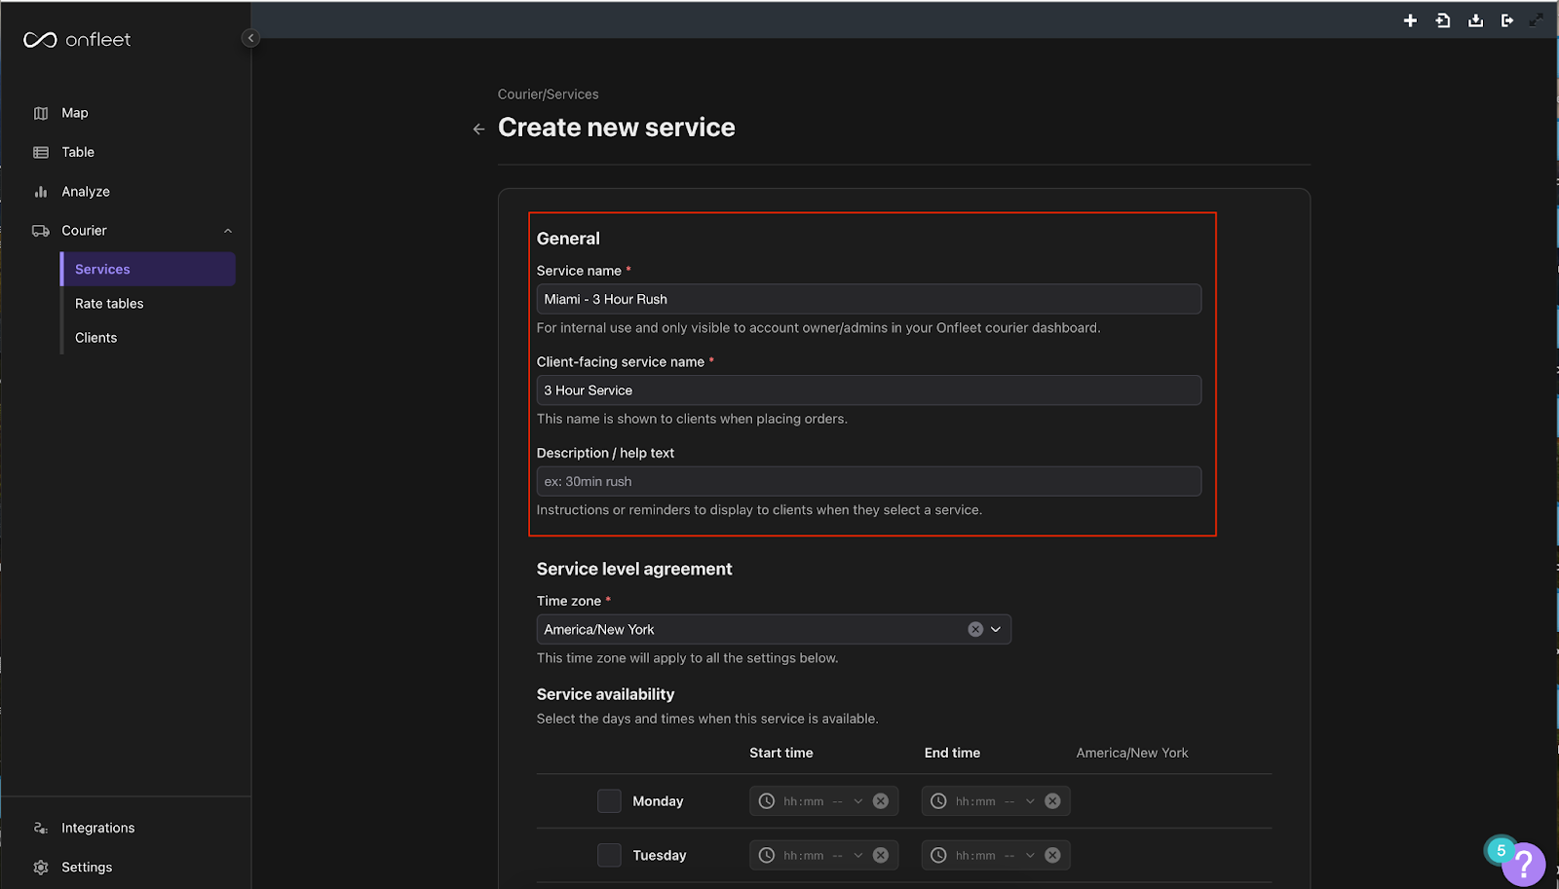Click the Onfleet logo

(77, 40)
